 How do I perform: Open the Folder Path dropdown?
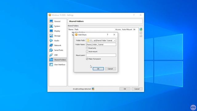(101, 40)
